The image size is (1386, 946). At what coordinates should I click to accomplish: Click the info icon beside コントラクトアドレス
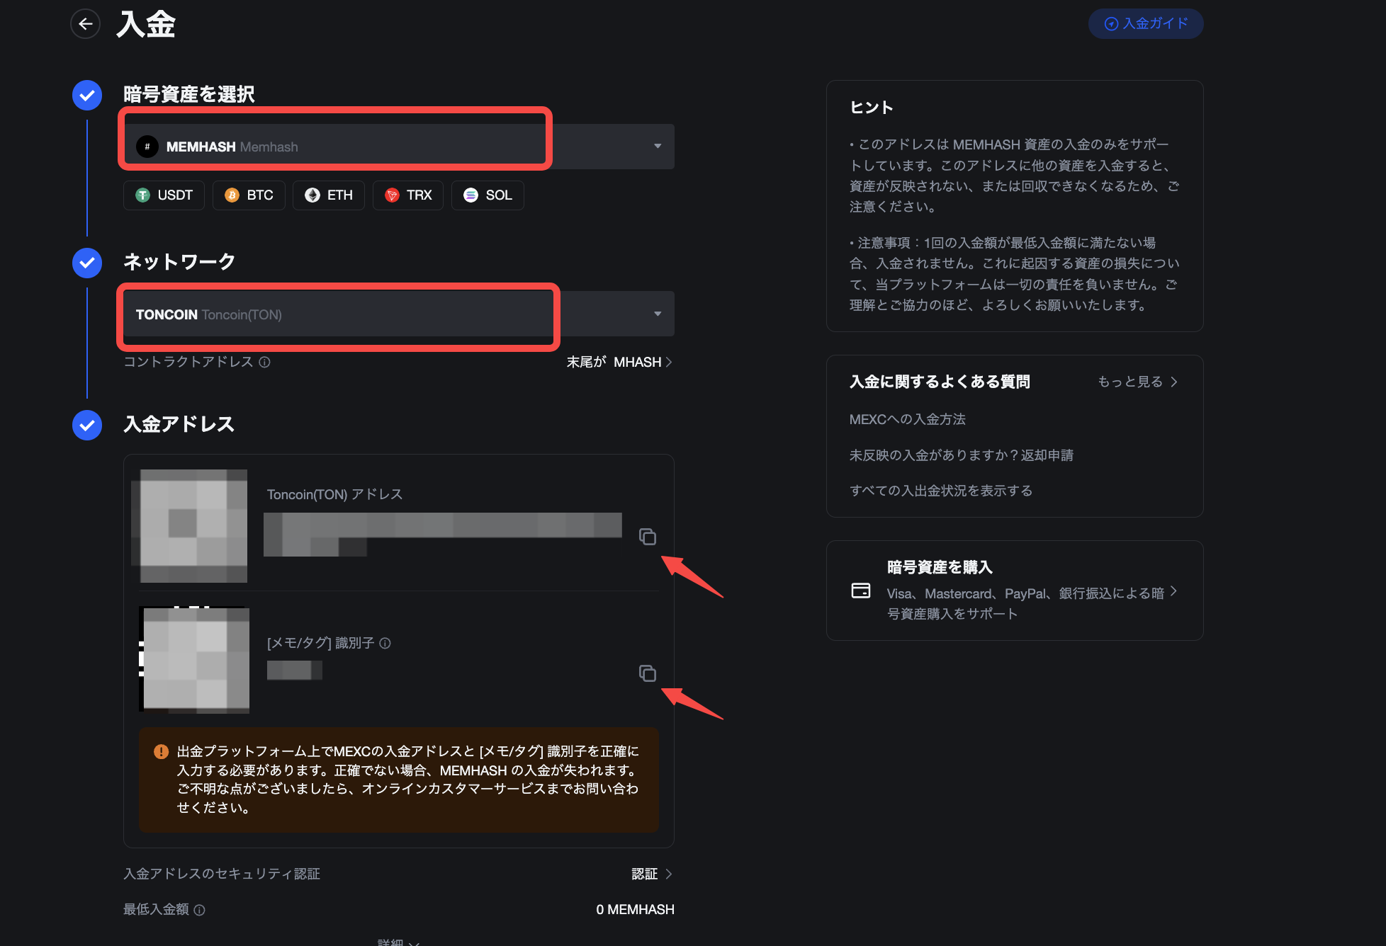pyautogui.click(x=265, y=362)
